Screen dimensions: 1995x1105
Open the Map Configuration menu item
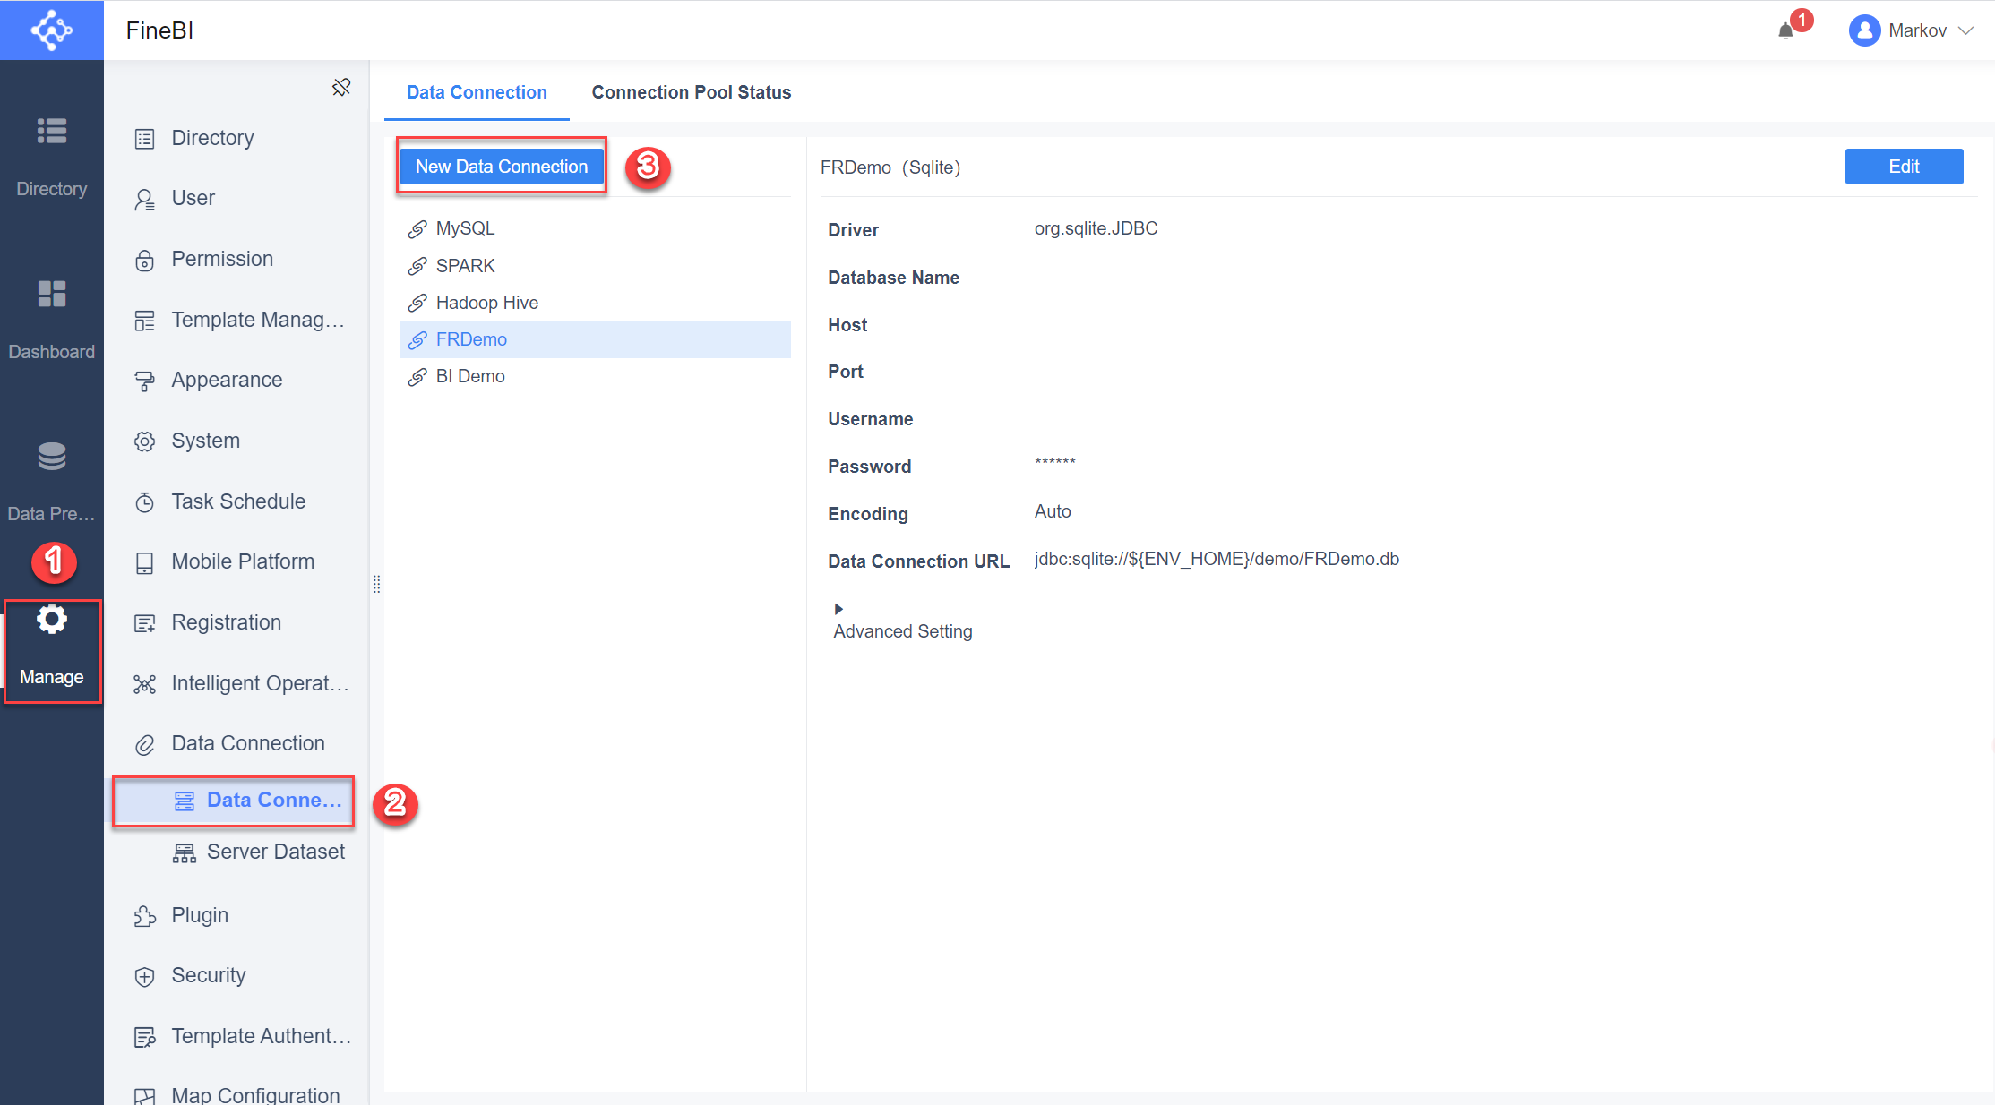[x=236, y=1094]
